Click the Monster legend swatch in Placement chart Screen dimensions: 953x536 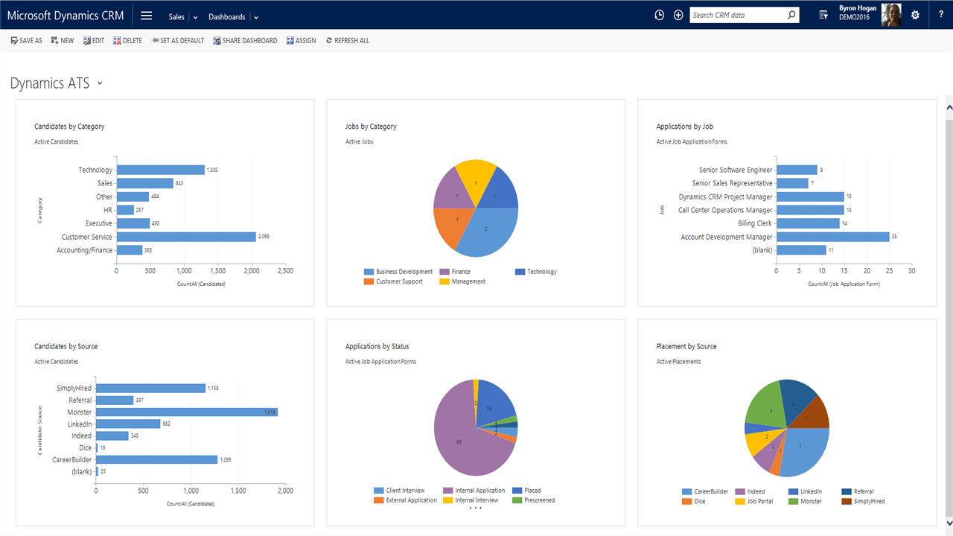(794, 502)
